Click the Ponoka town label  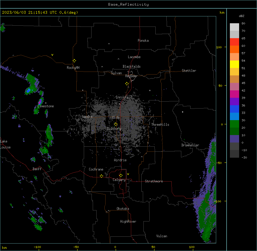143,41
